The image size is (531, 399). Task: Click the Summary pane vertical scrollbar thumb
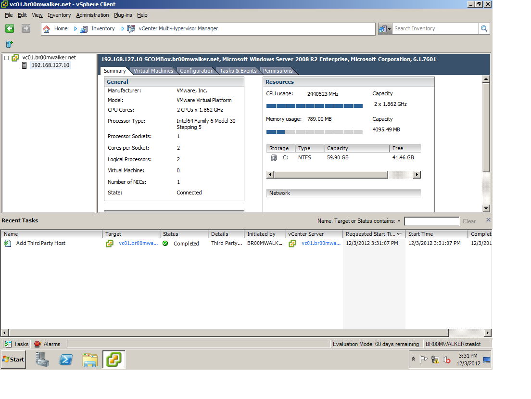[x=486, y=128]
